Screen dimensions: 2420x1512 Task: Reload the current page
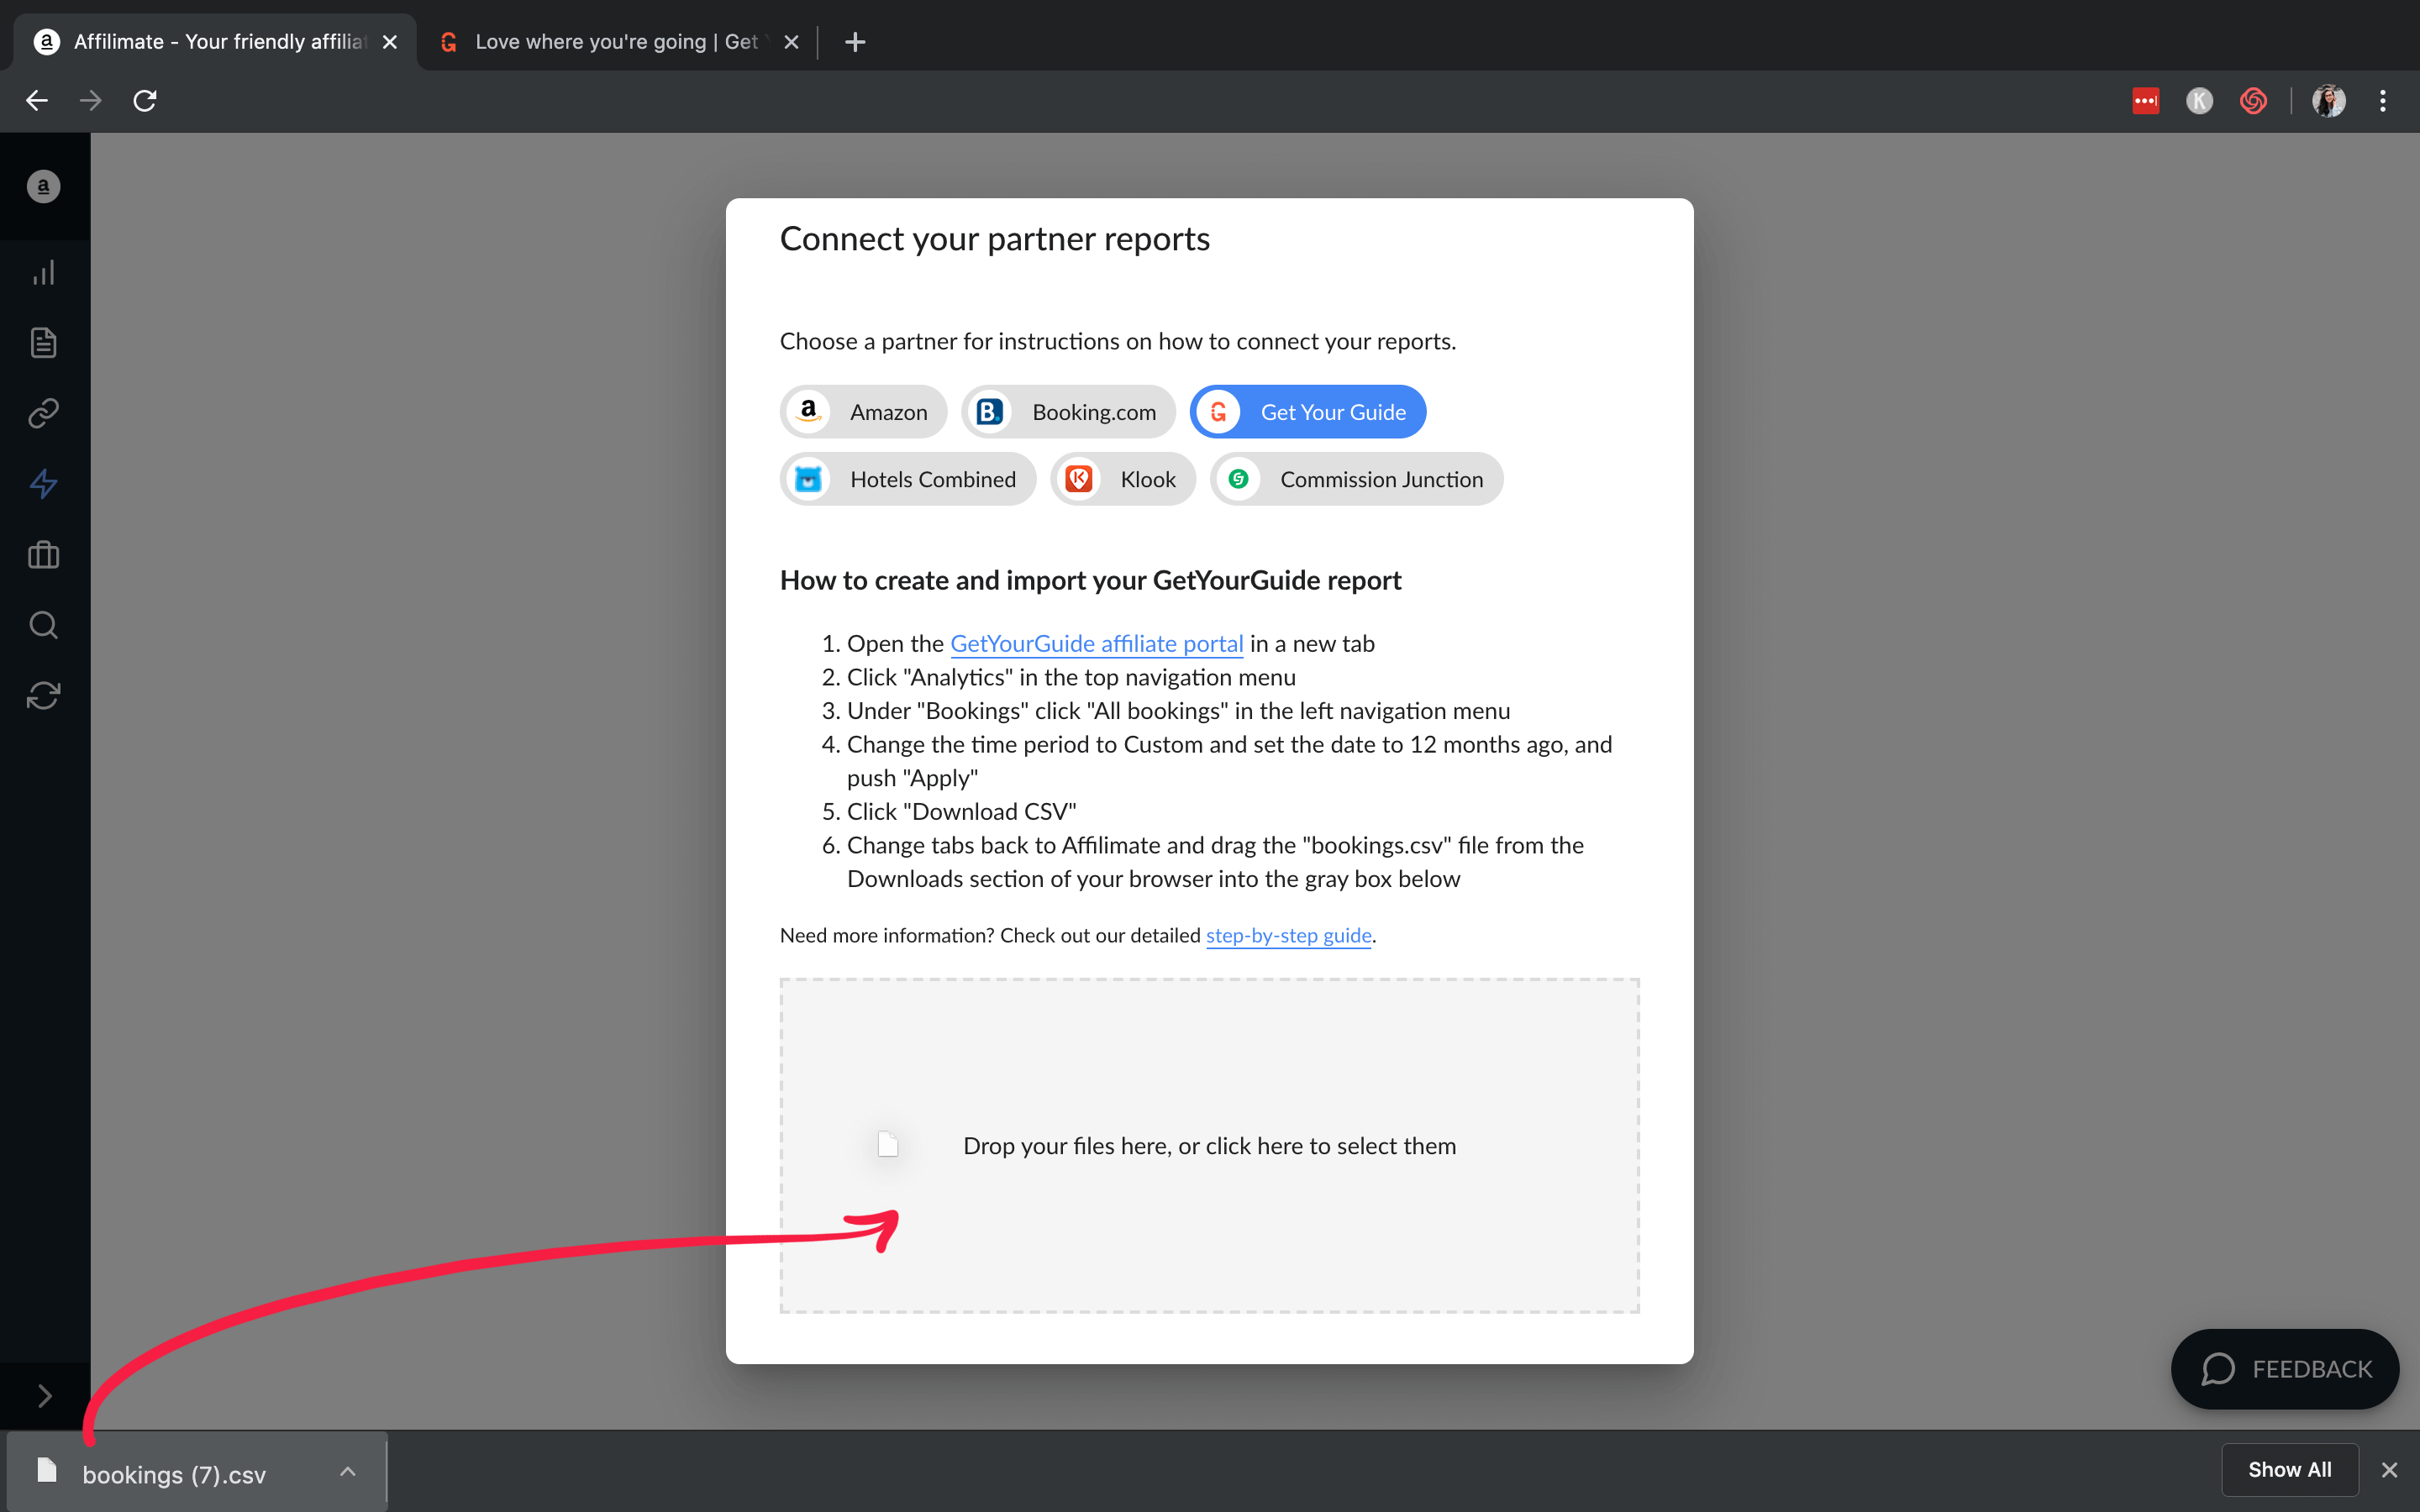145,100
